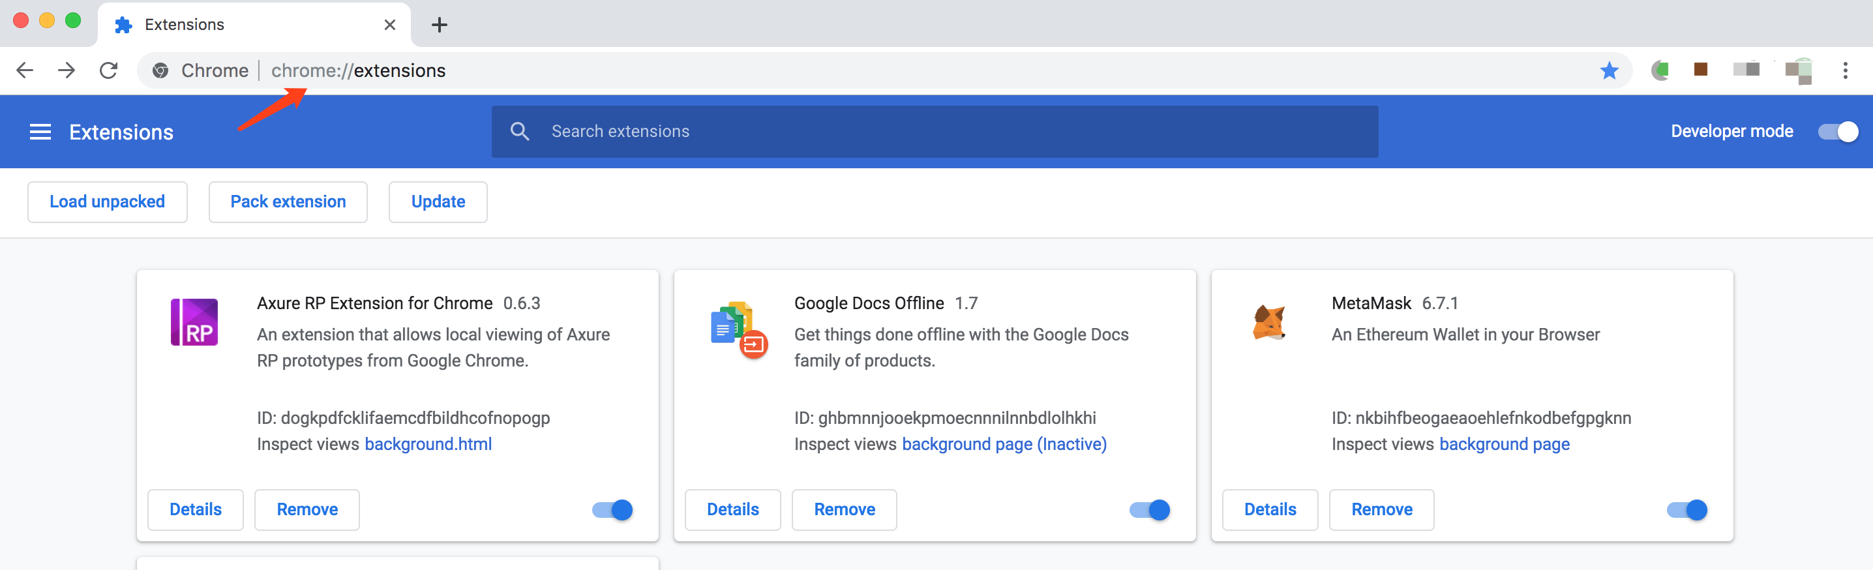The width and height of the screenshot is (1873, 570).
Task: Click the Update button
Action: (x=438, y=202)
